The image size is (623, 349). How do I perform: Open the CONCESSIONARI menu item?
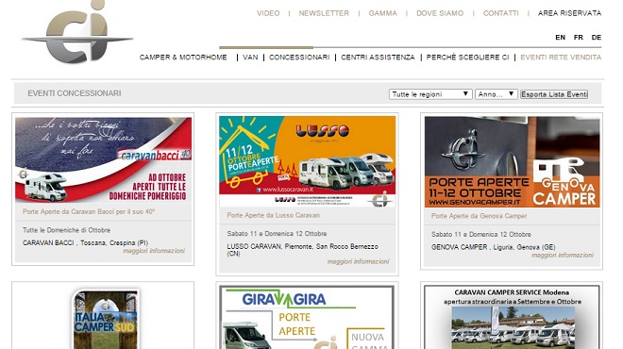pos(299,58)
